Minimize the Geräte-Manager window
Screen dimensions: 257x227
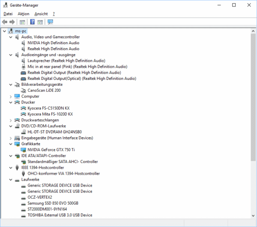(219, 5)
